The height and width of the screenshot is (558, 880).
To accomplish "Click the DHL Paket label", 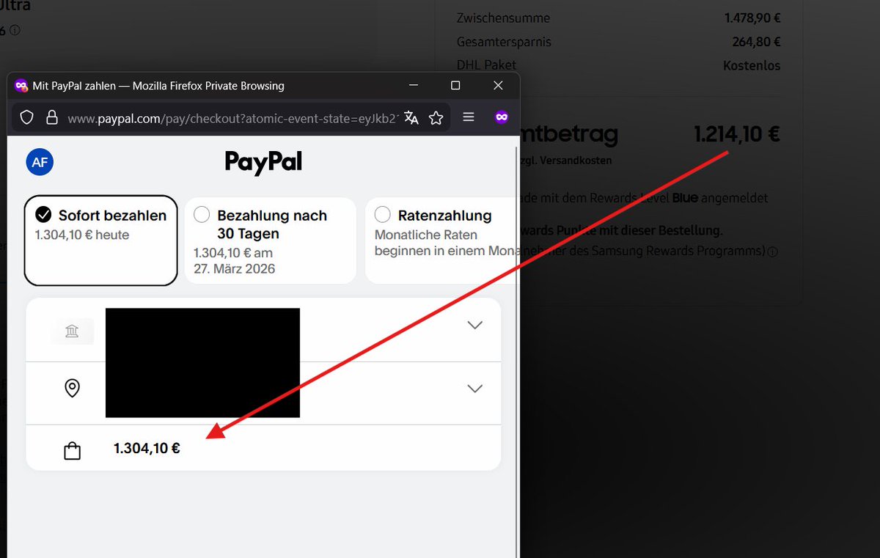I will click(486, 65).
